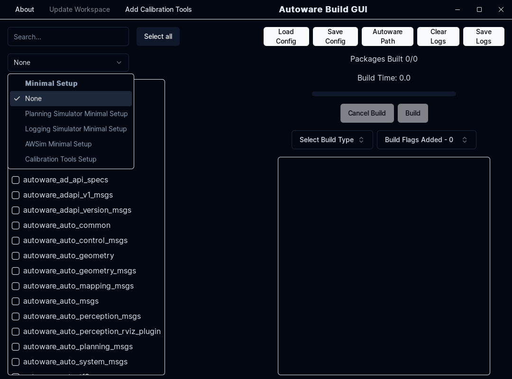Click Save Logs
The width and height of the screenshot is (512, 379).
click(484, 36)
